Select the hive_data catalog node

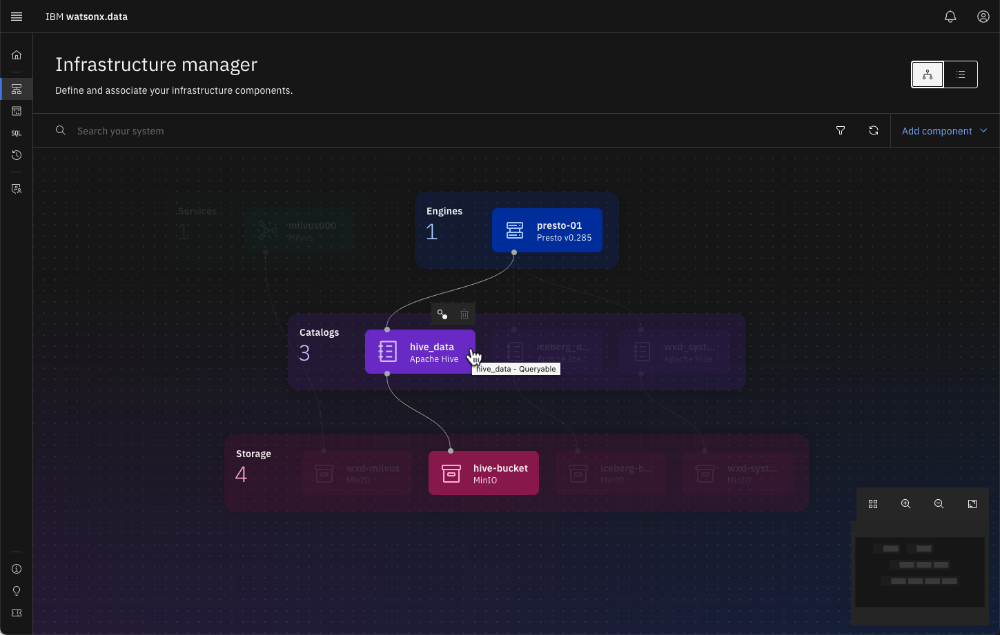pyautogui.click(x=420, y=352)
